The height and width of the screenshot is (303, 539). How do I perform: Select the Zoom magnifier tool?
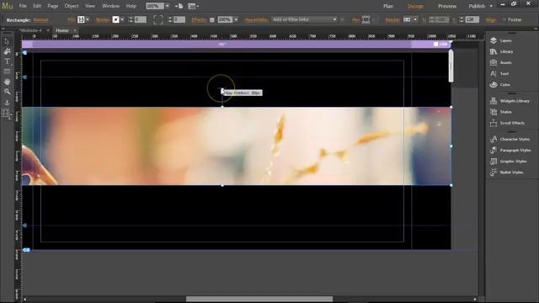(x=7, y=92)
